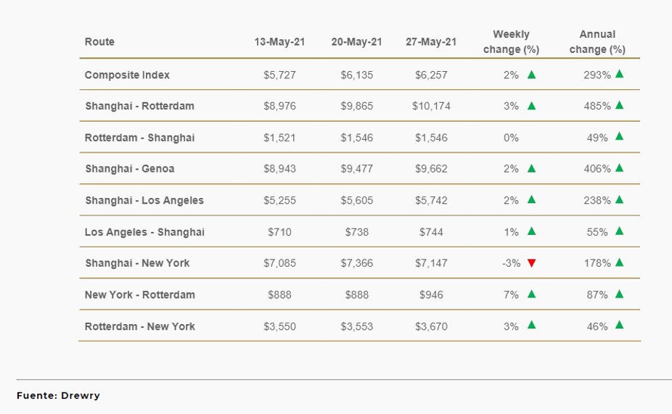This screenshot has width=672, height=414.
Task: Click green arrow beside 485% annual change
Action: 619,105
